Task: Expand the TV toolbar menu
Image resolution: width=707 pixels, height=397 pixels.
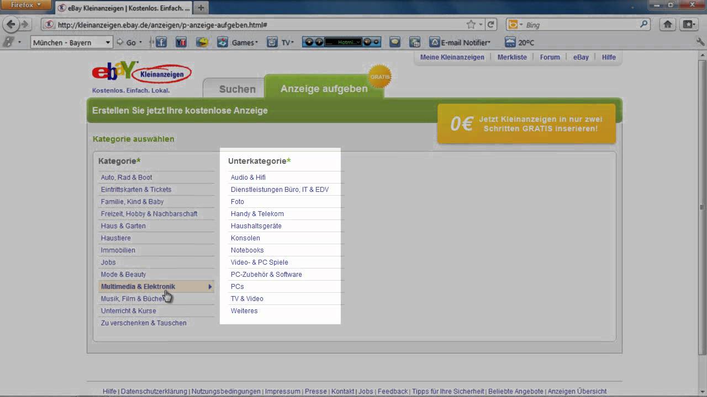Action: point(293,42)
